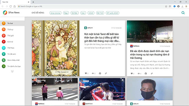Open the crosswalk pedestrians photo

click(55, 89)
